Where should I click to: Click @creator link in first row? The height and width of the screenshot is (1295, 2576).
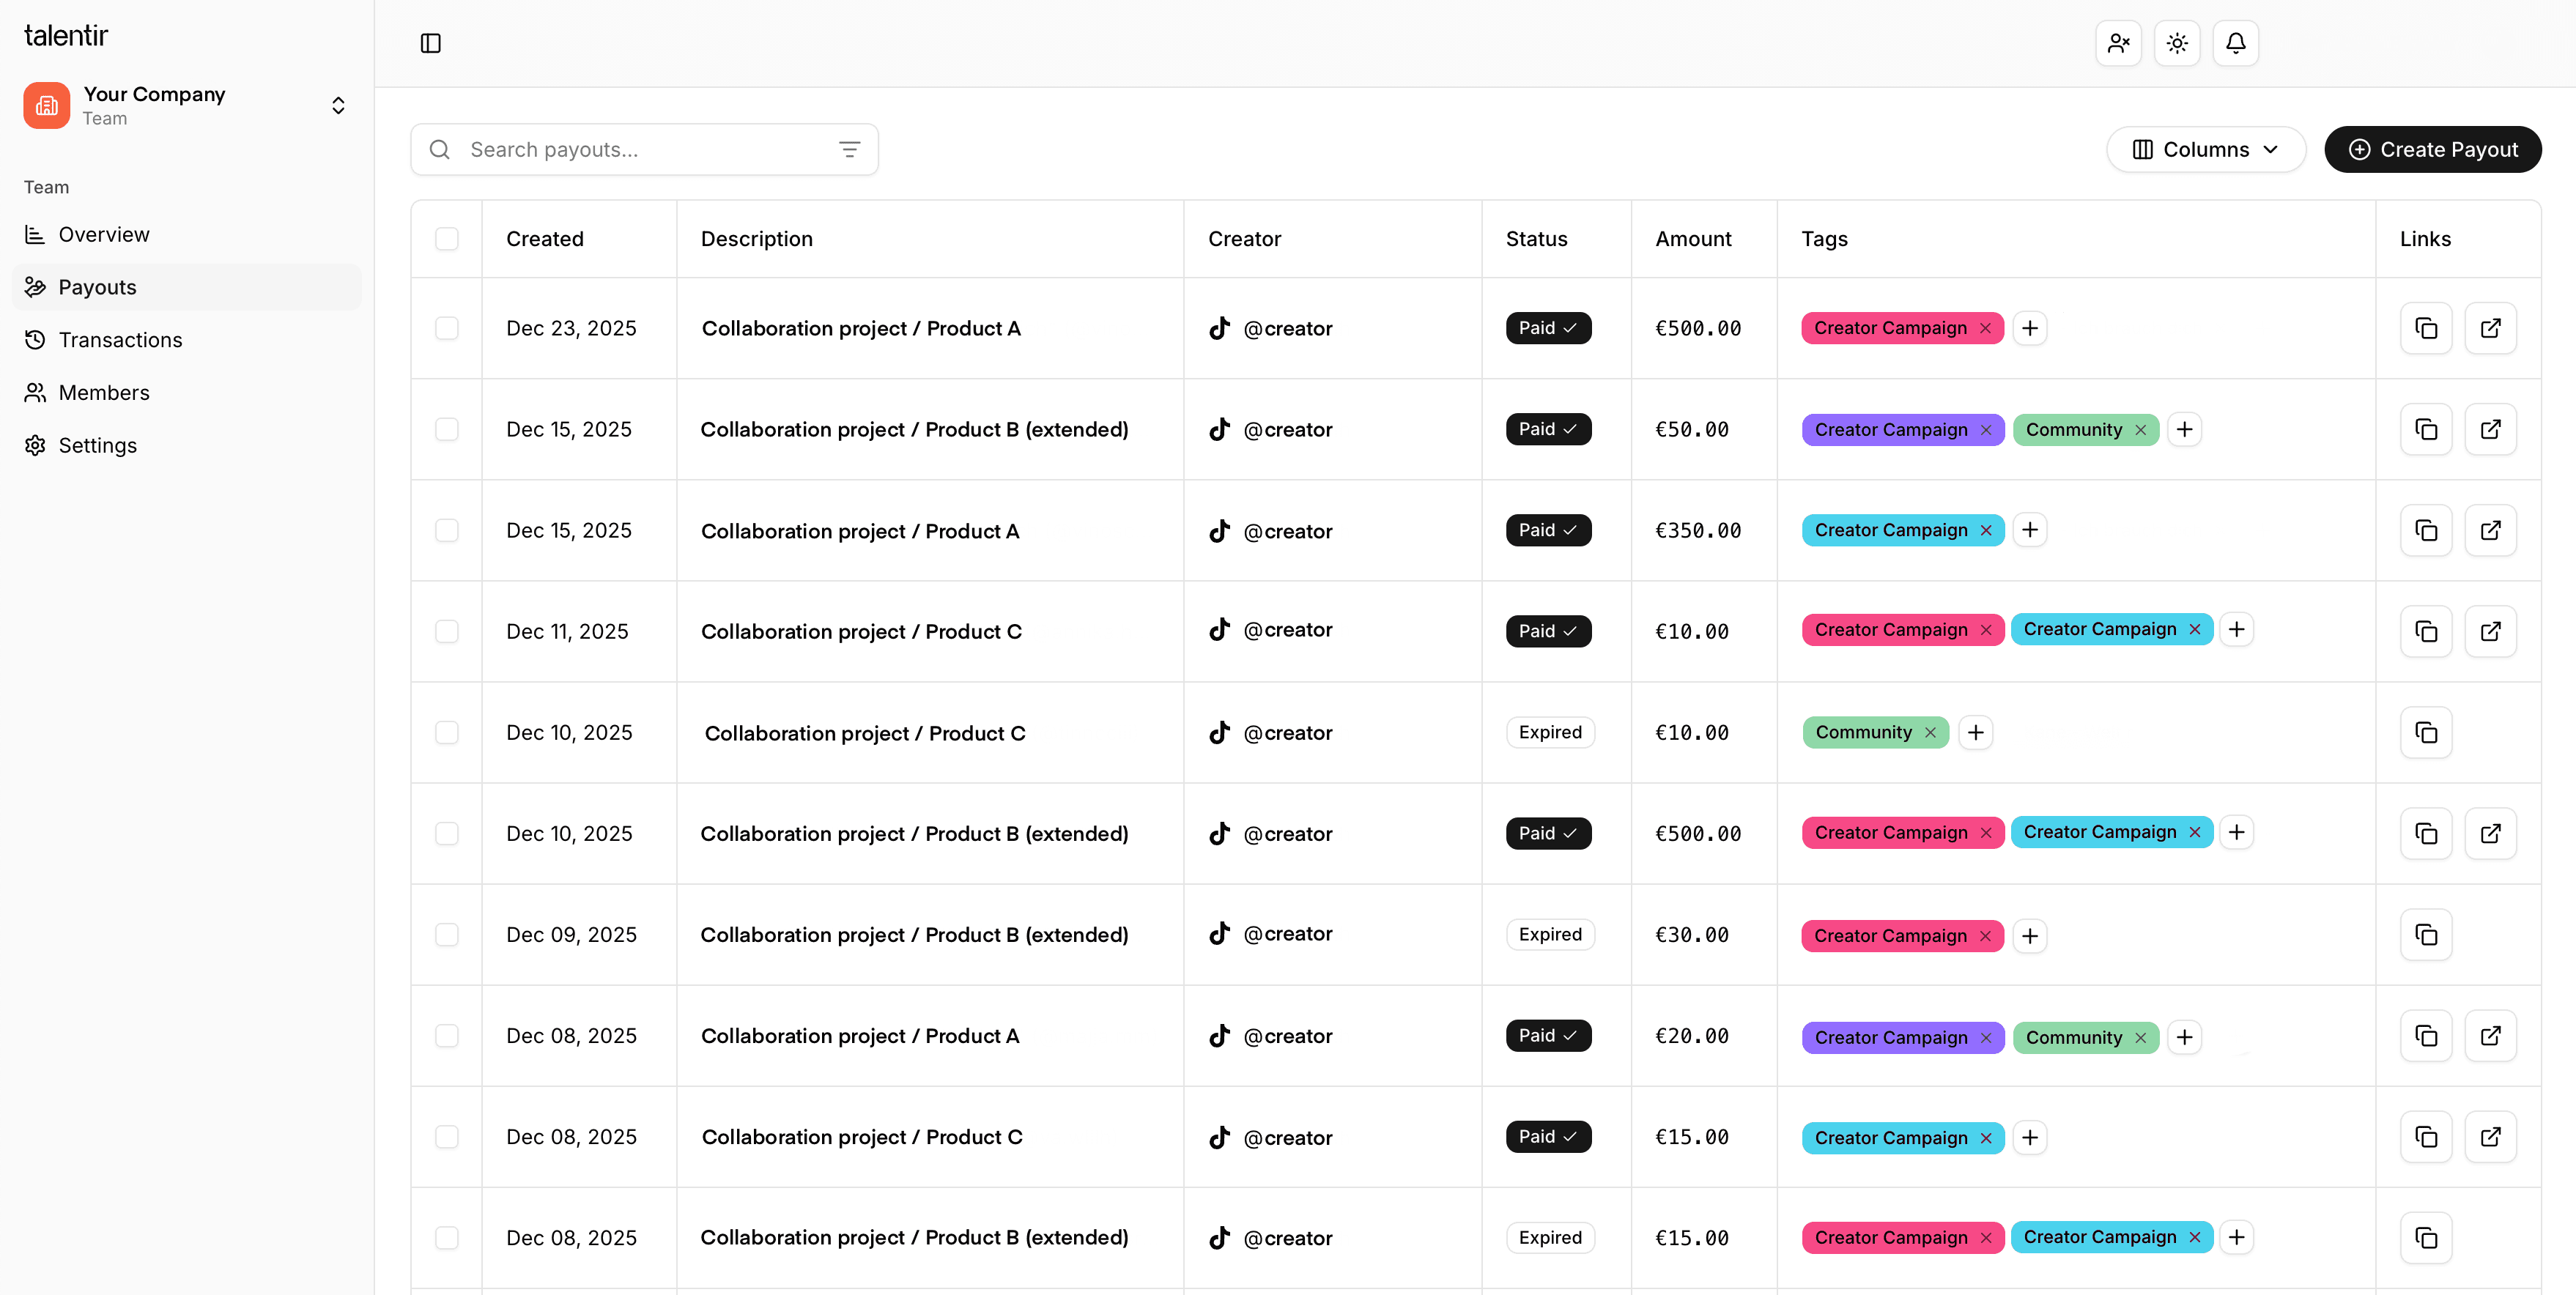point(1287,328)
